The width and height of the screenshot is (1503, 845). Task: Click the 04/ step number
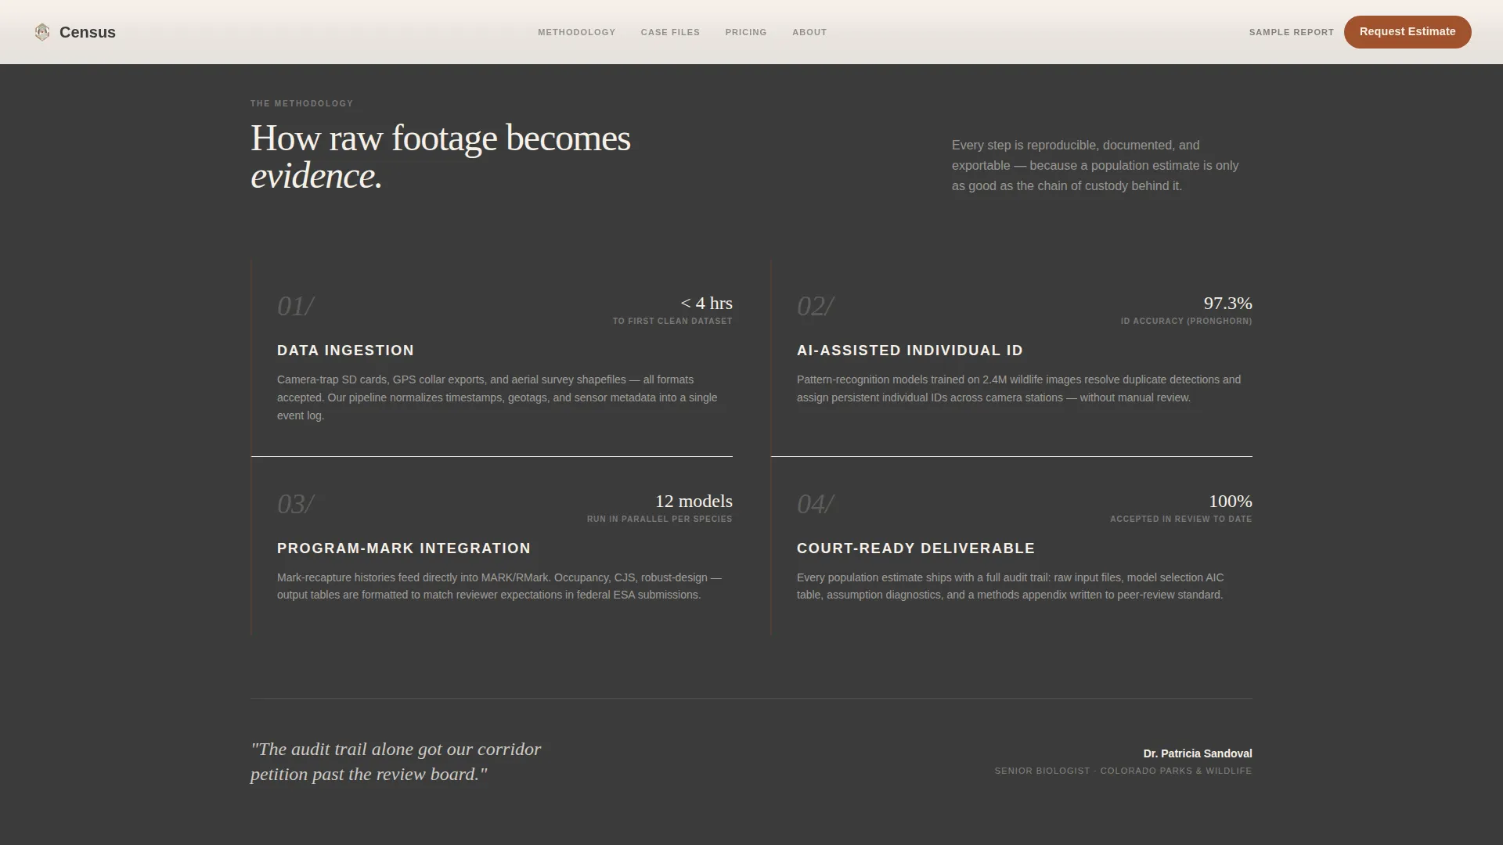[x=816, y=504]
